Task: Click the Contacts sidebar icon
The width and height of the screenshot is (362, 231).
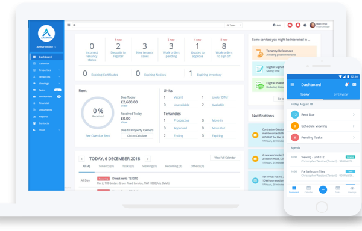Action: (34, 123)
